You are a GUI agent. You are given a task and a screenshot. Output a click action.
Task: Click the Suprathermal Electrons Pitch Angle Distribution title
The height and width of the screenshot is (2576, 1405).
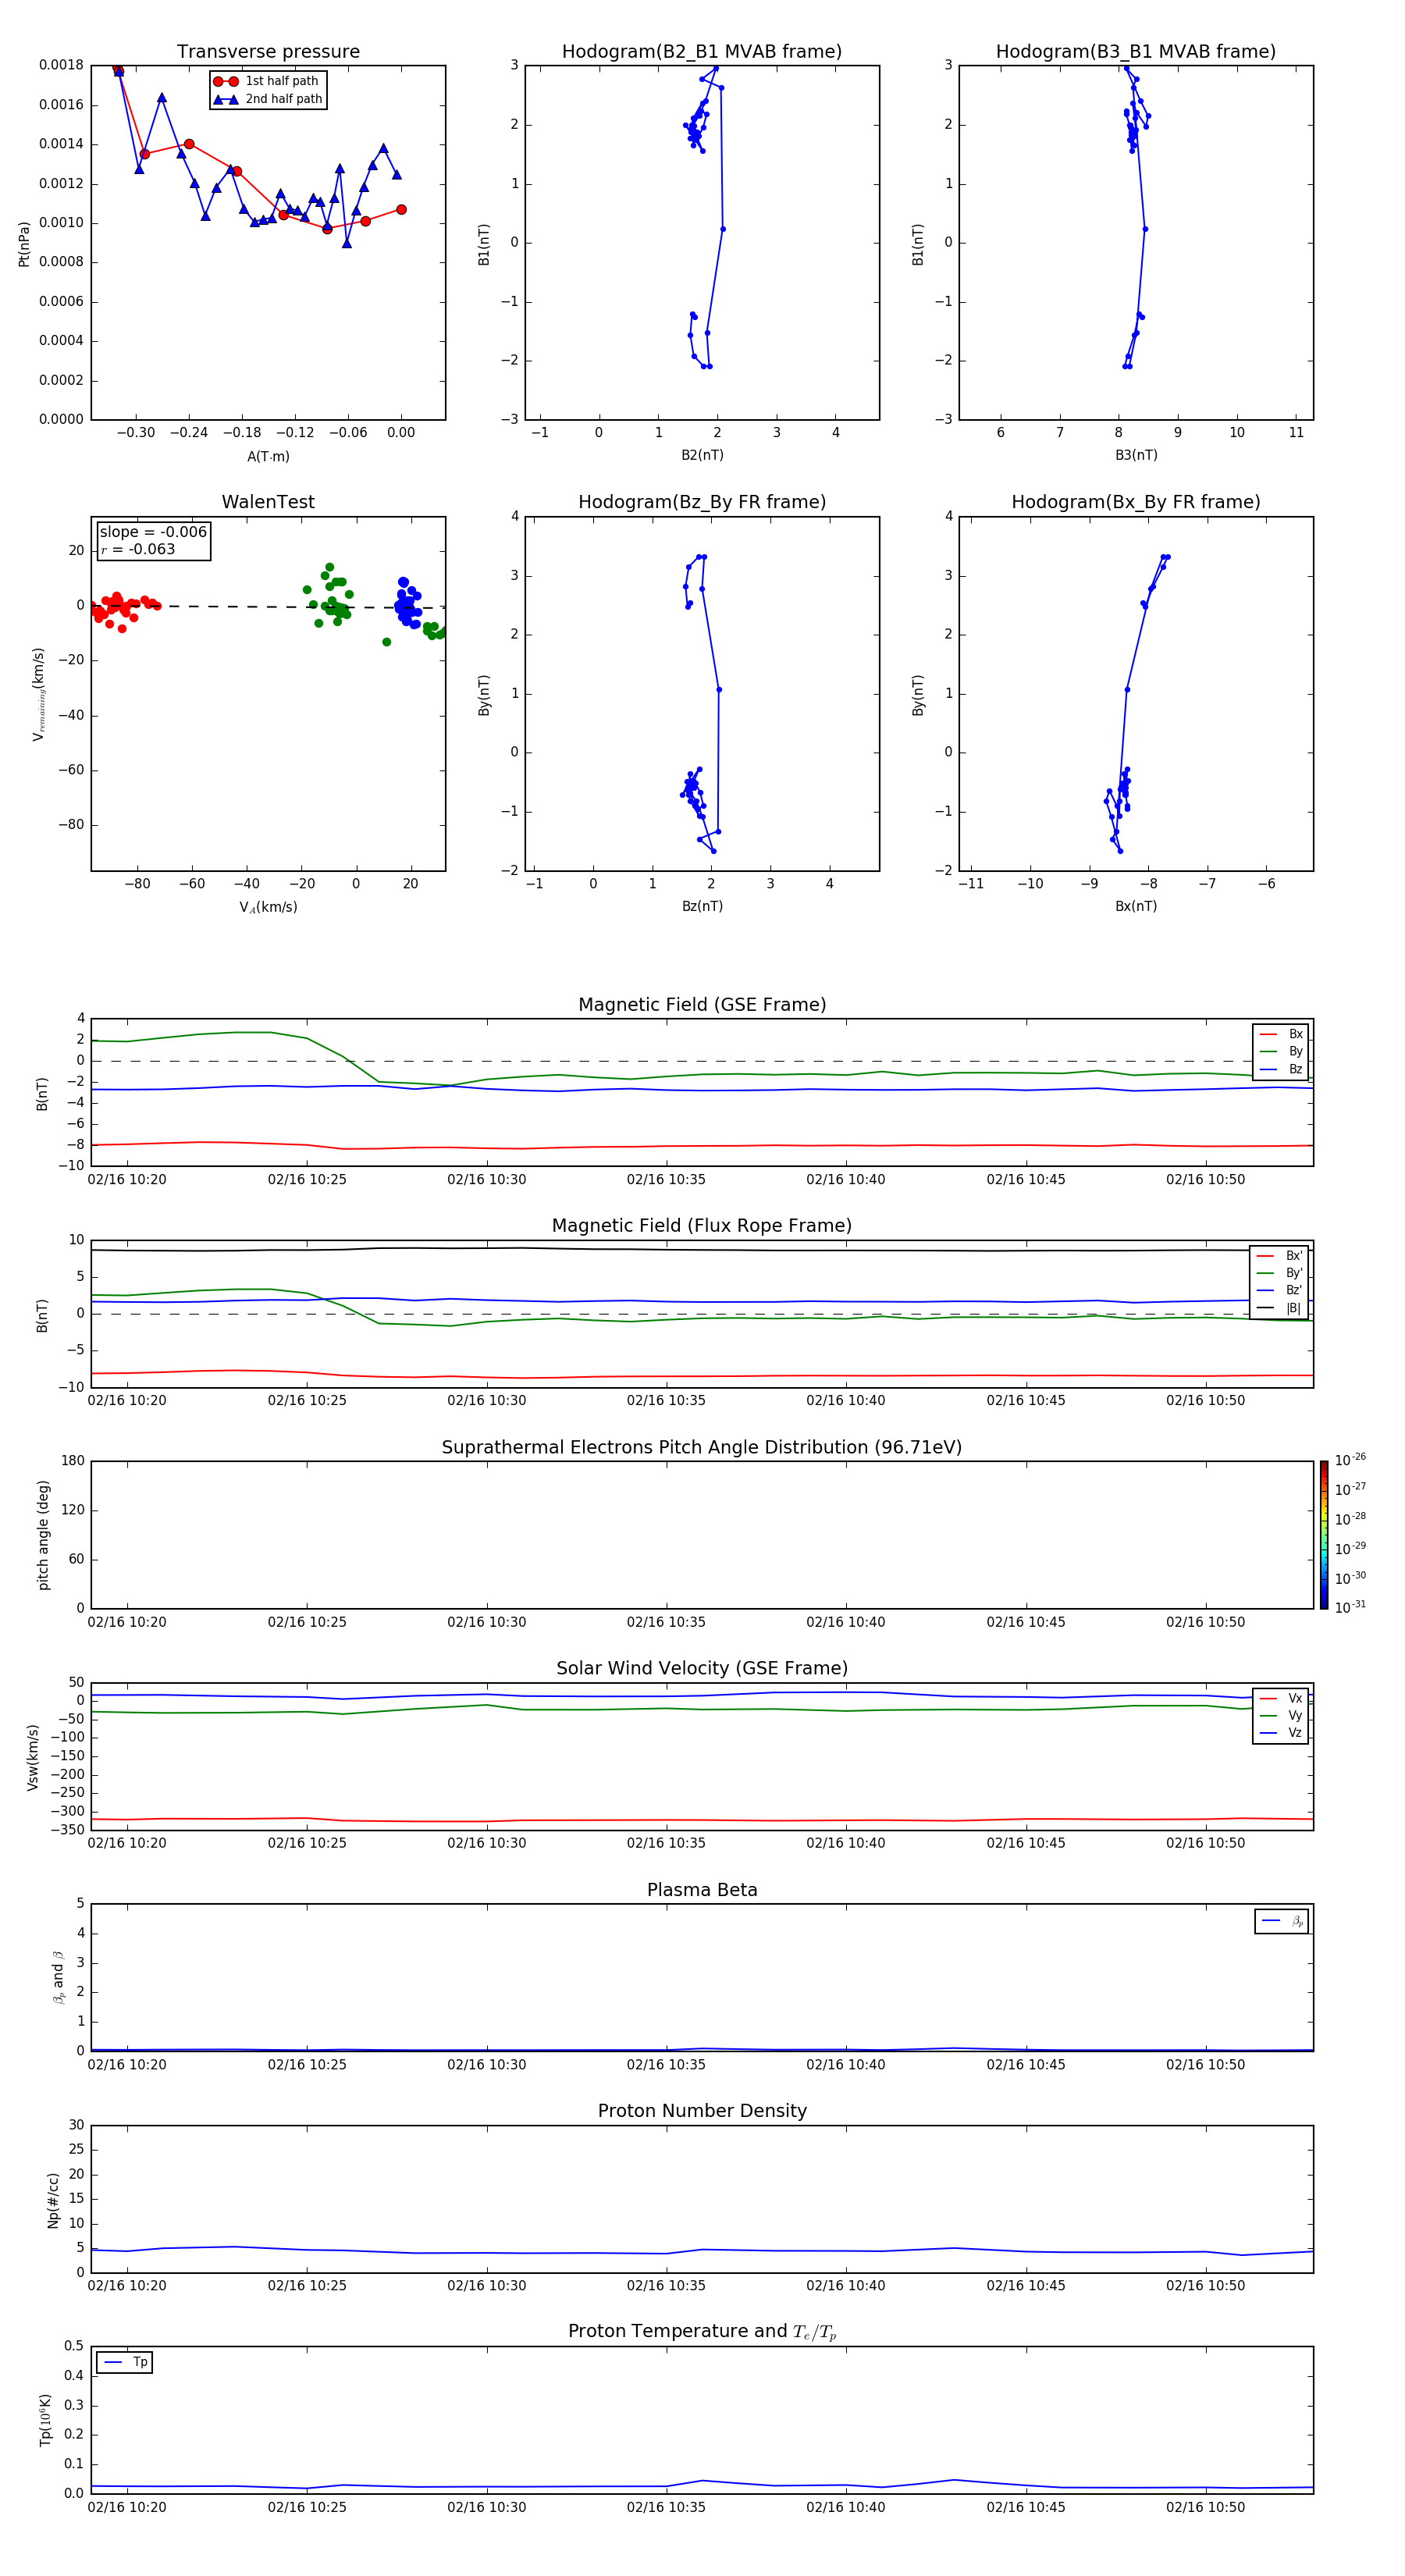(702, 1447)
